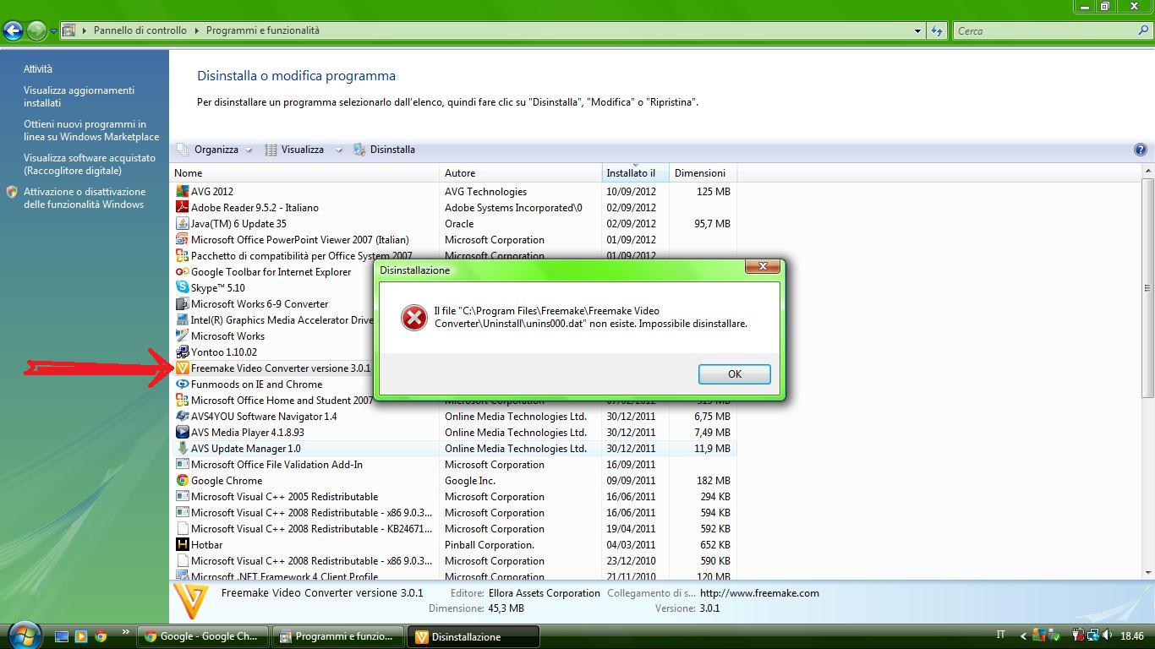Click the Skype 5.10 icon
The height and width of the screenshot is (649, 1155).
[x=182, y=287]
